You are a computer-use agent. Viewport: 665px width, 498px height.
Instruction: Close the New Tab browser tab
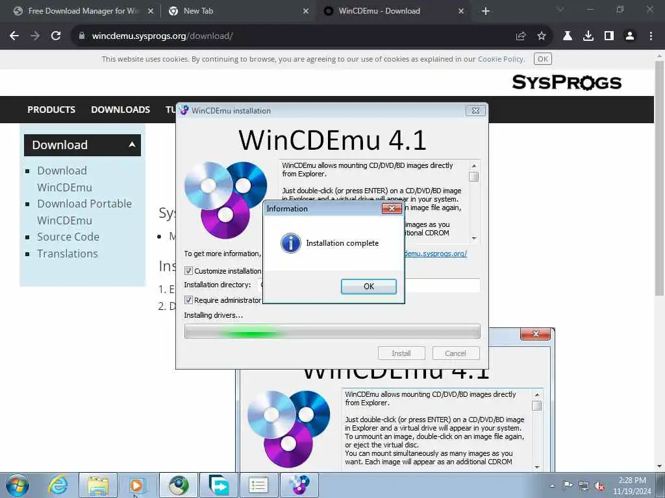click(306, 12)
